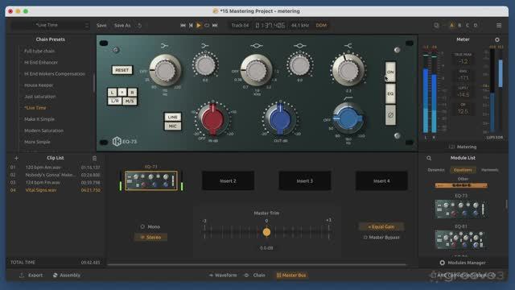Select LINE input mode
Screen dimensions: 515x290
(x=172, y=117)
